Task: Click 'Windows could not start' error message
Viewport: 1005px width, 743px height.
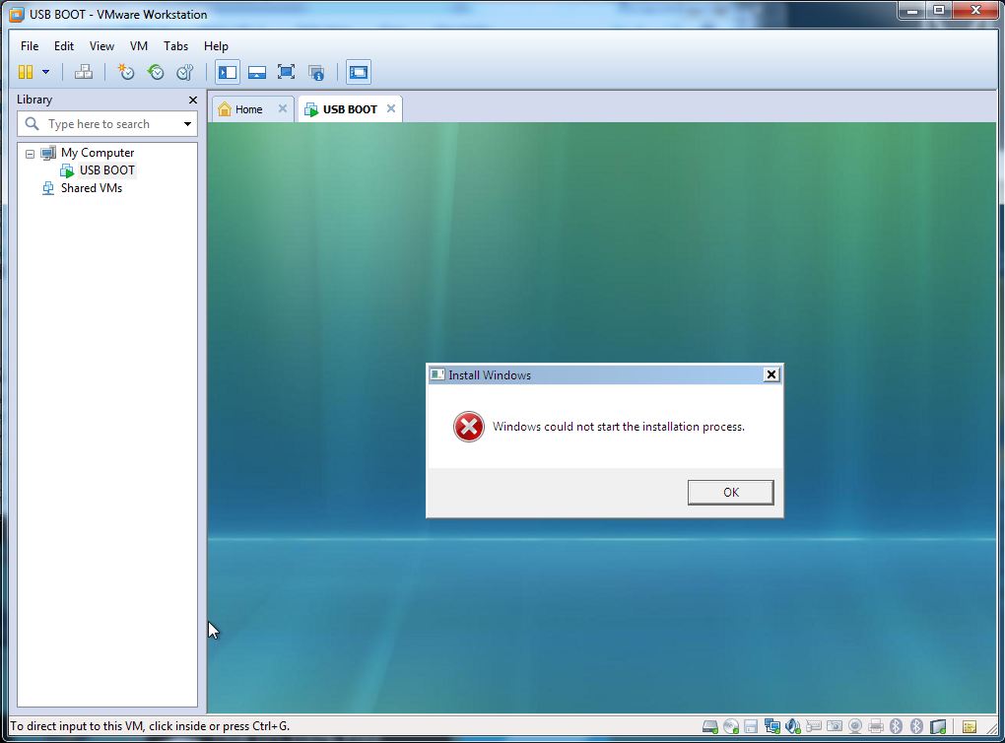Action: pos(619,427)
